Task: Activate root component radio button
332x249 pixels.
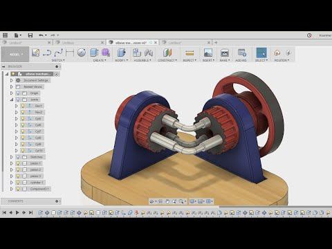Action: 56,74
